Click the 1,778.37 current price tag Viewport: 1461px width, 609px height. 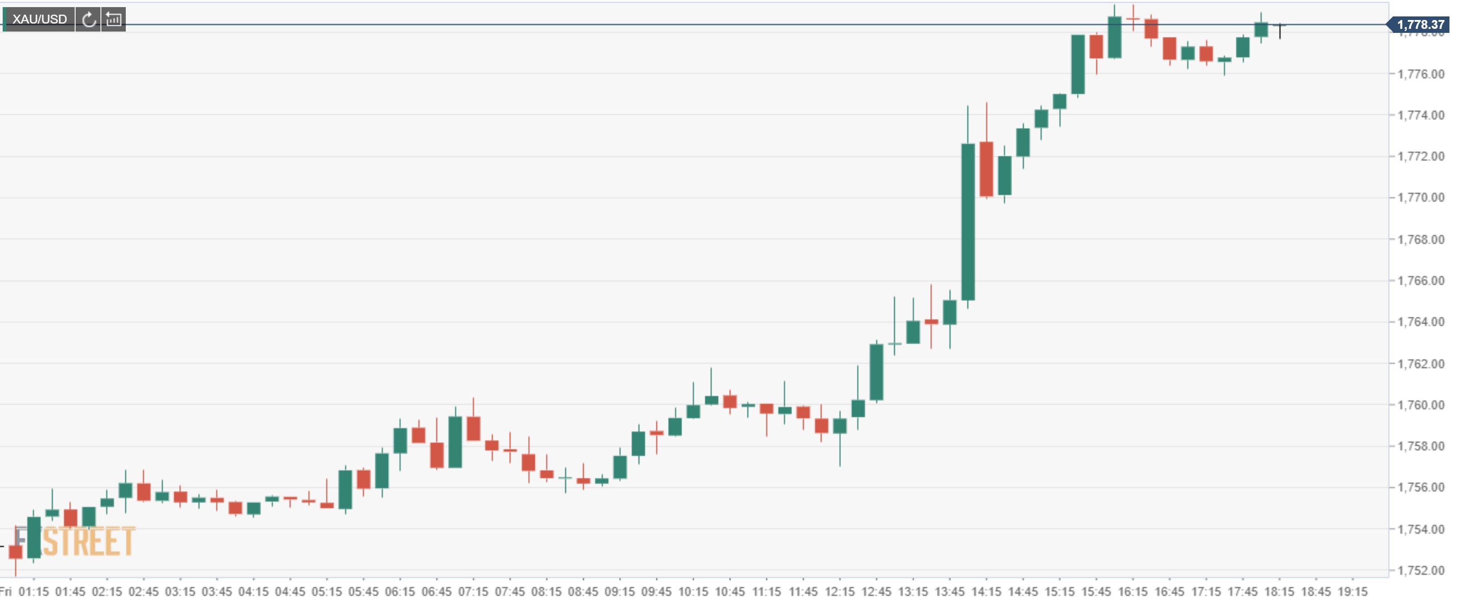pyautogui.click(x=1420, y=24)
